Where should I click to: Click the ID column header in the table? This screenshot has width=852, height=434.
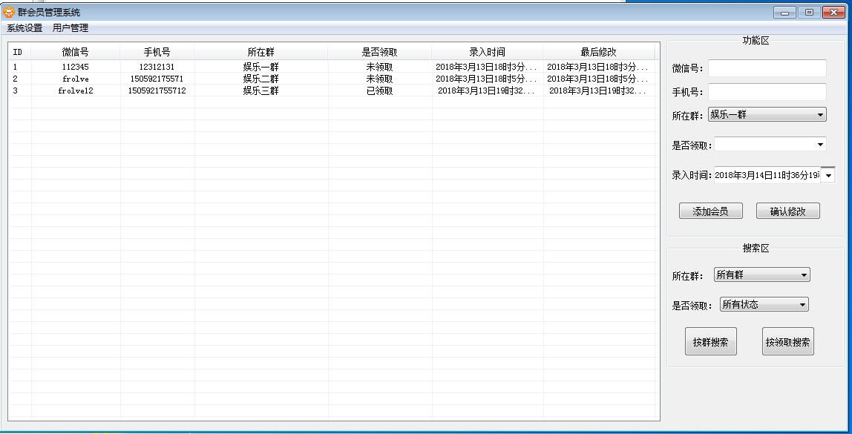pyautogui.click(x=19, y=51)
